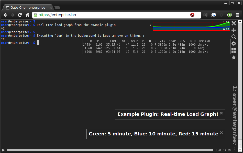Minimize the browser window
Screen dimensions: 243x153
[x=226, y=3]
